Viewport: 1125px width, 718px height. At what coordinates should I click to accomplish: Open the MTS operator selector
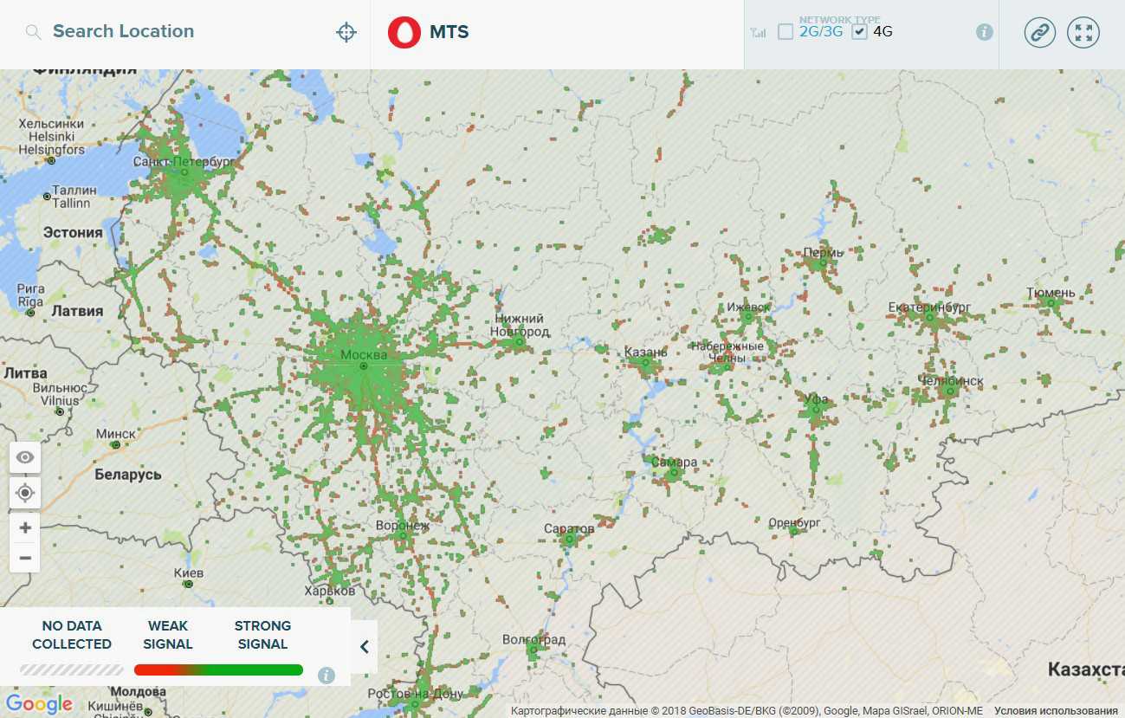(x=449, y=33)
